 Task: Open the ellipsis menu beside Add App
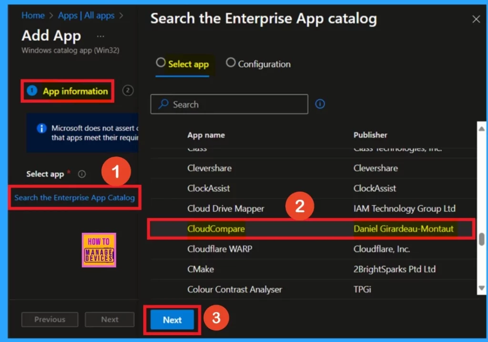point(100,36)
